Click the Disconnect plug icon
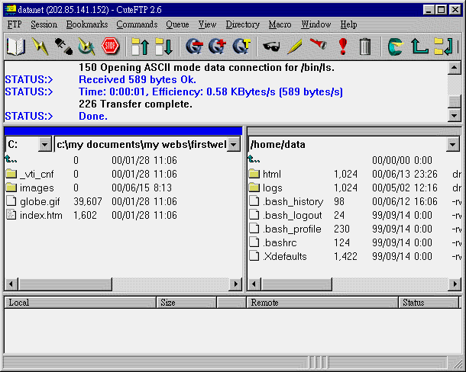Screen dimensions: 466x372 [63, 46]
